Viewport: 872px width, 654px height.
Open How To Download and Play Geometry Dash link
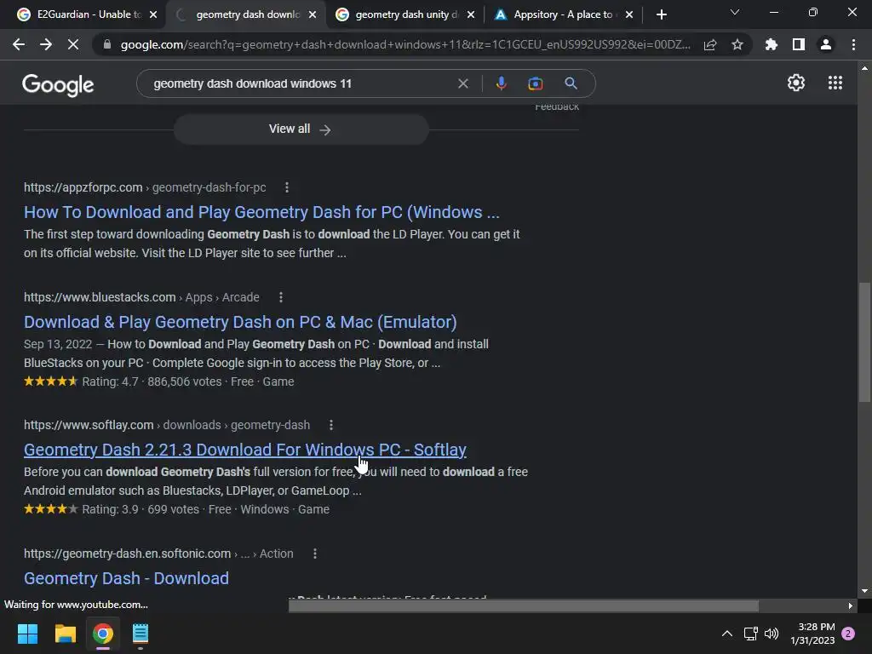tap(261, 212)
